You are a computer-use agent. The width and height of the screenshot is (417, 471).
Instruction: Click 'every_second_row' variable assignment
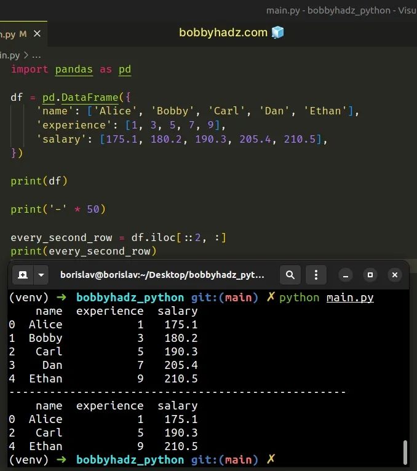pos(62,237)
